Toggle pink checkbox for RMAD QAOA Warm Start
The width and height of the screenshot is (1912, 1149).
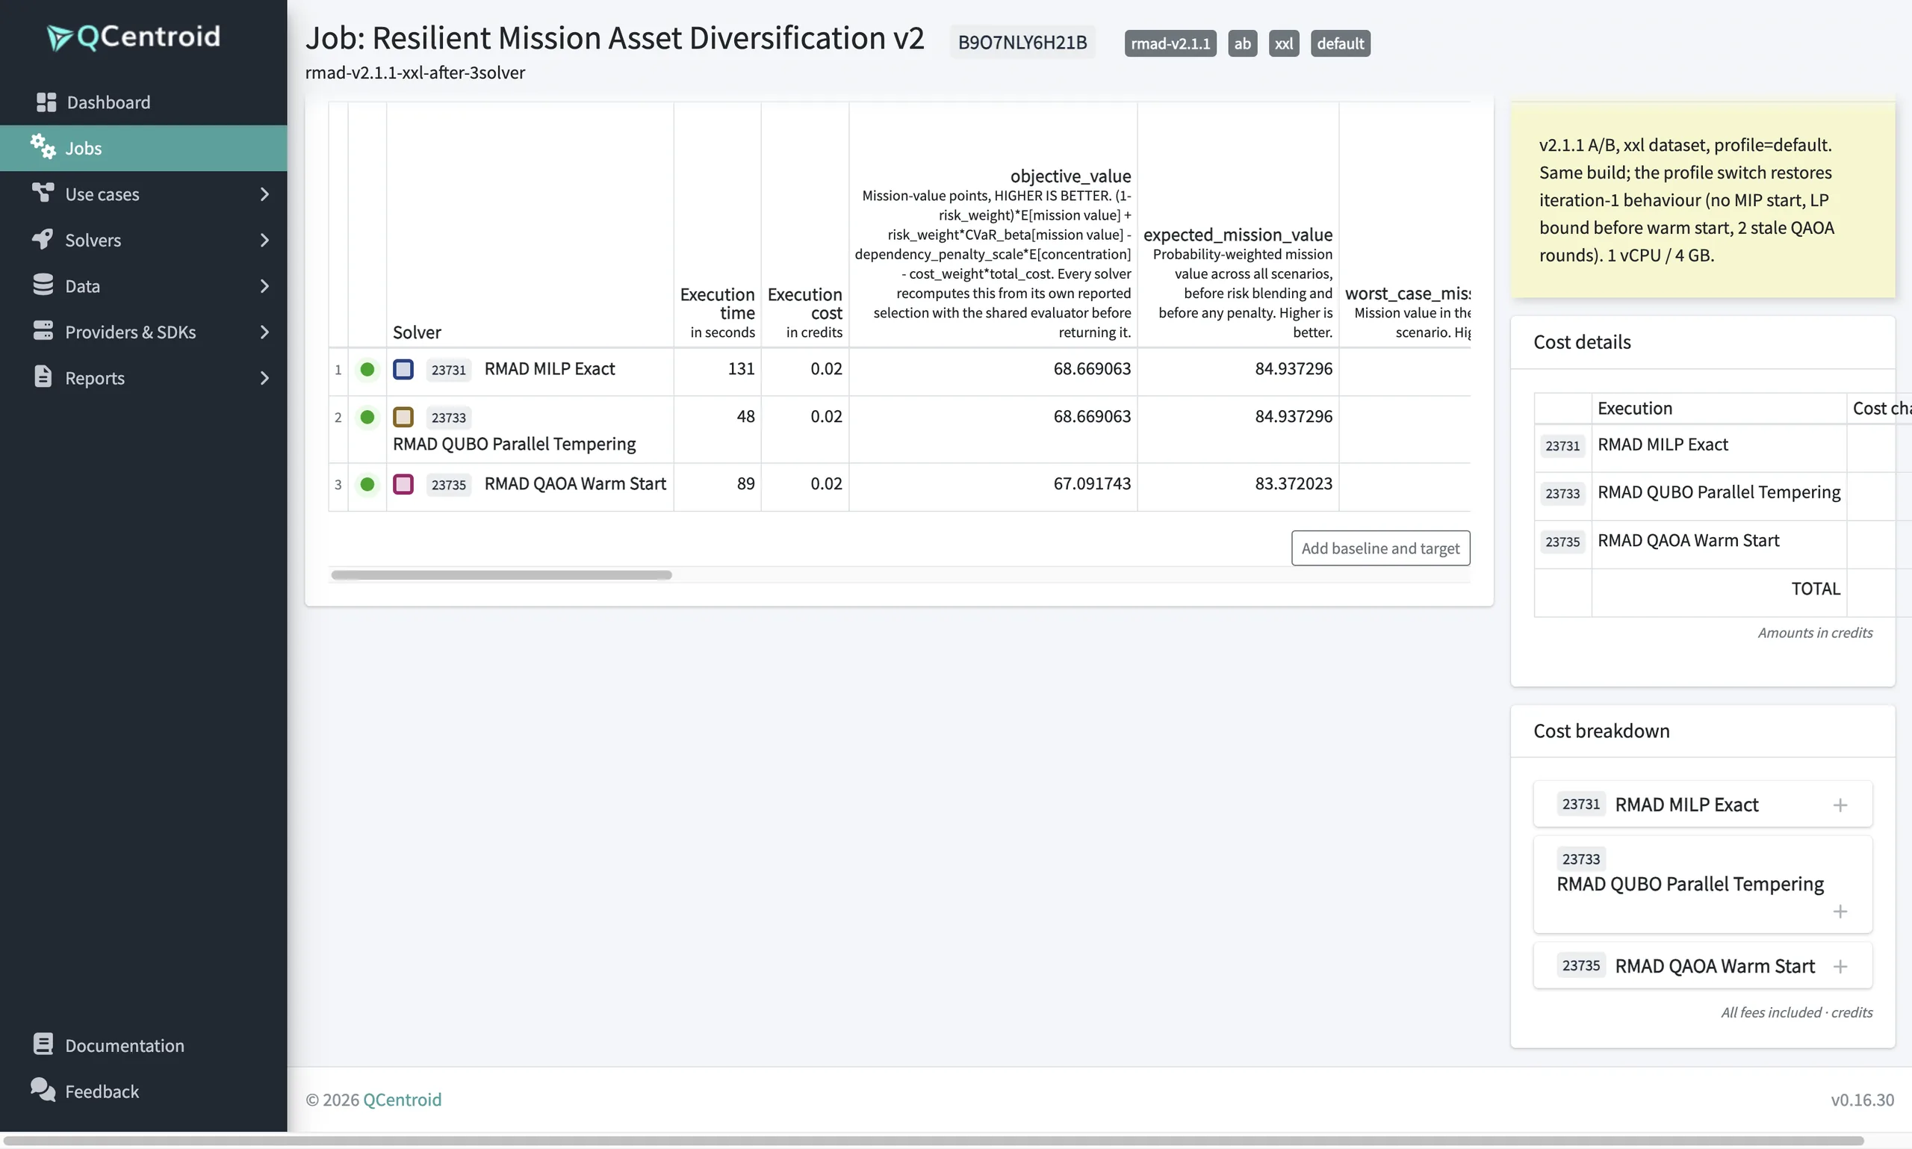403,485
